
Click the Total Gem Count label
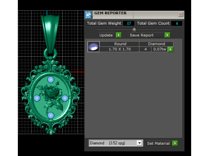(x=153, y=23)
